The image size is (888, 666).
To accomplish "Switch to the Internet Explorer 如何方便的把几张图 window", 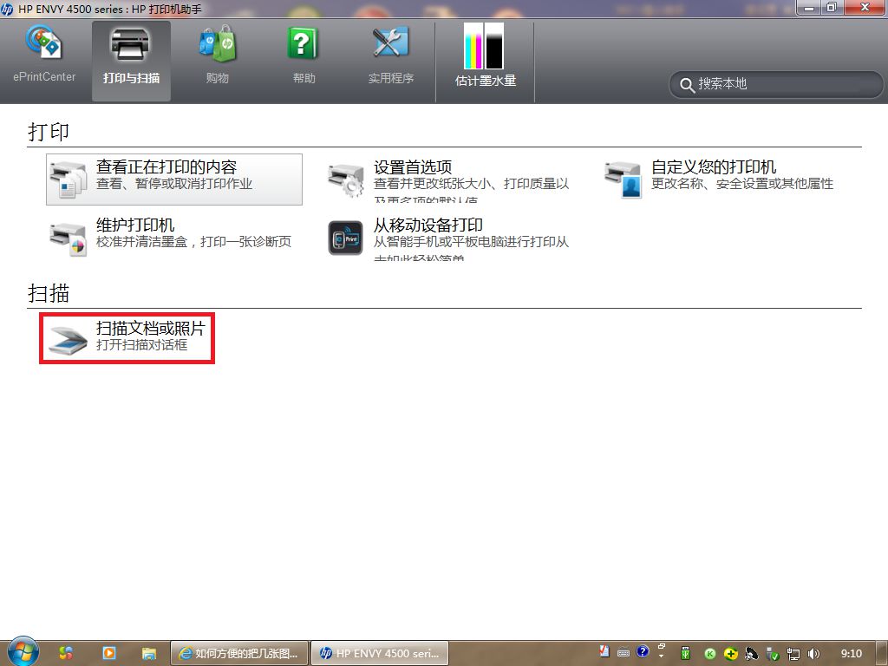I will 239,654.
